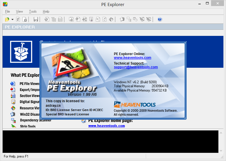
Task: Open the TimeDateStamp adjuster toolbar icon
Action: pos(135,19)
